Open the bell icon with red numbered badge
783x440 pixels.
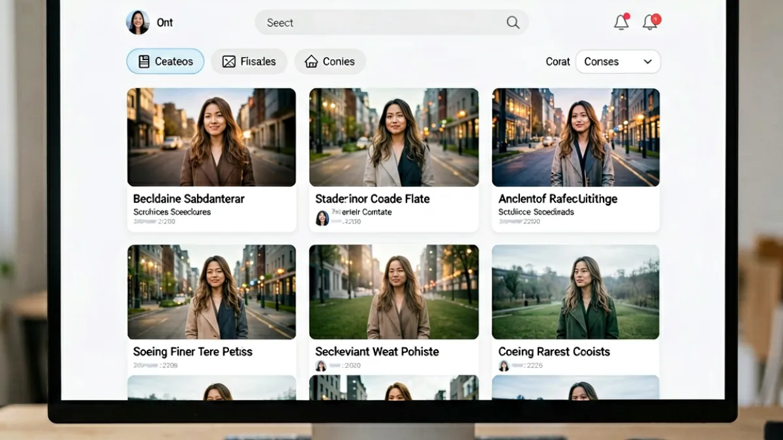651,22
